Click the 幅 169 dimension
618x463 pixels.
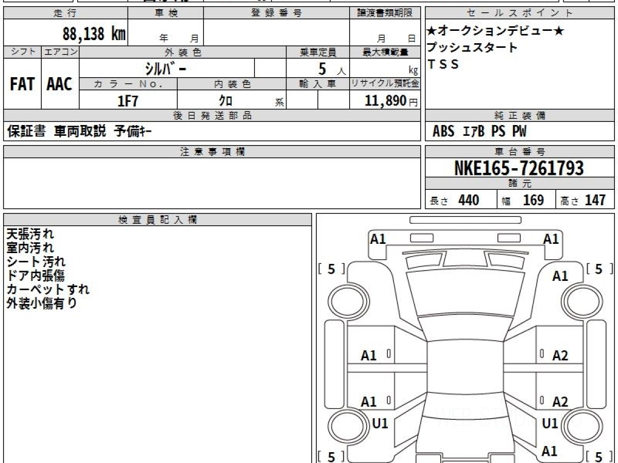(x=523, y=200)
